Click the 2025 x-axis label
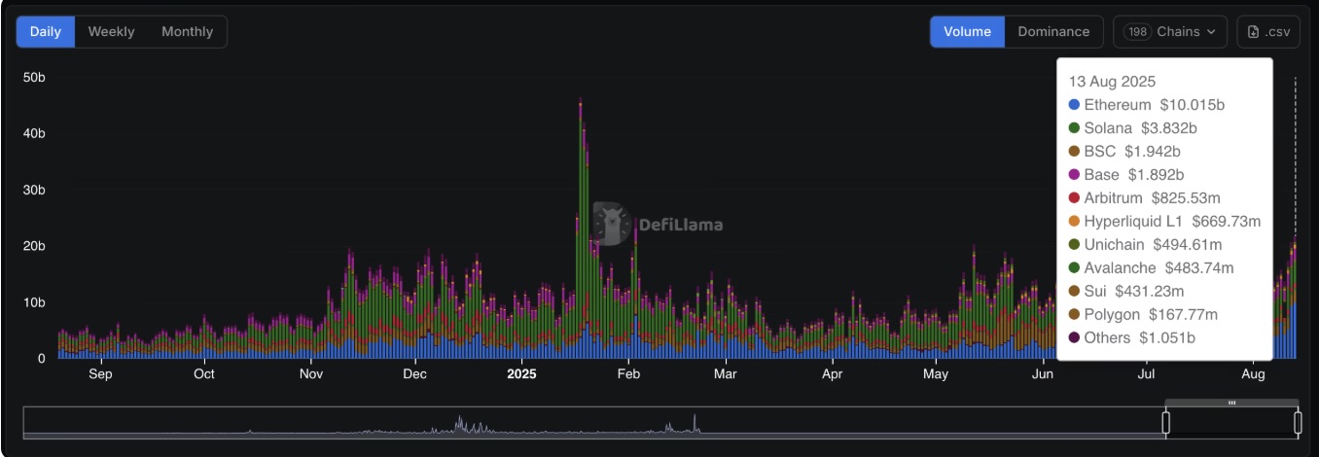1319x457 pixels. [521, 373]
